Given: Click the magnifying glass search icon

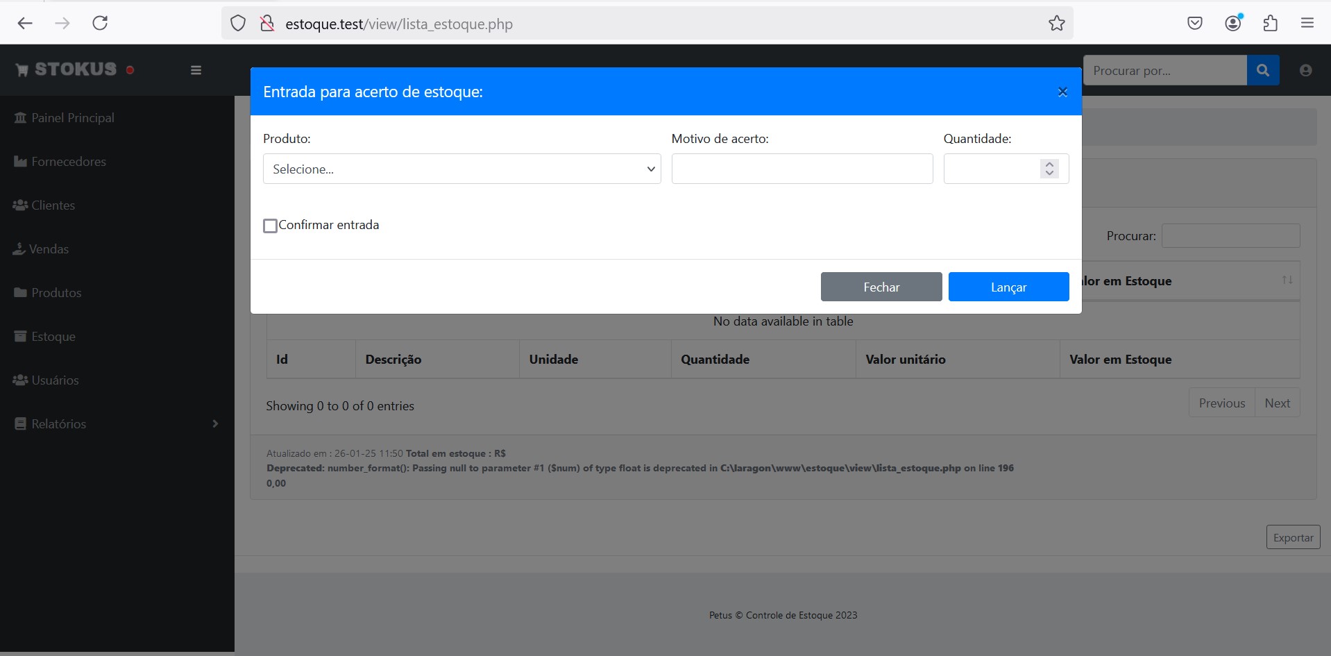Looking at the screenshot, I should coord(1262,70).
